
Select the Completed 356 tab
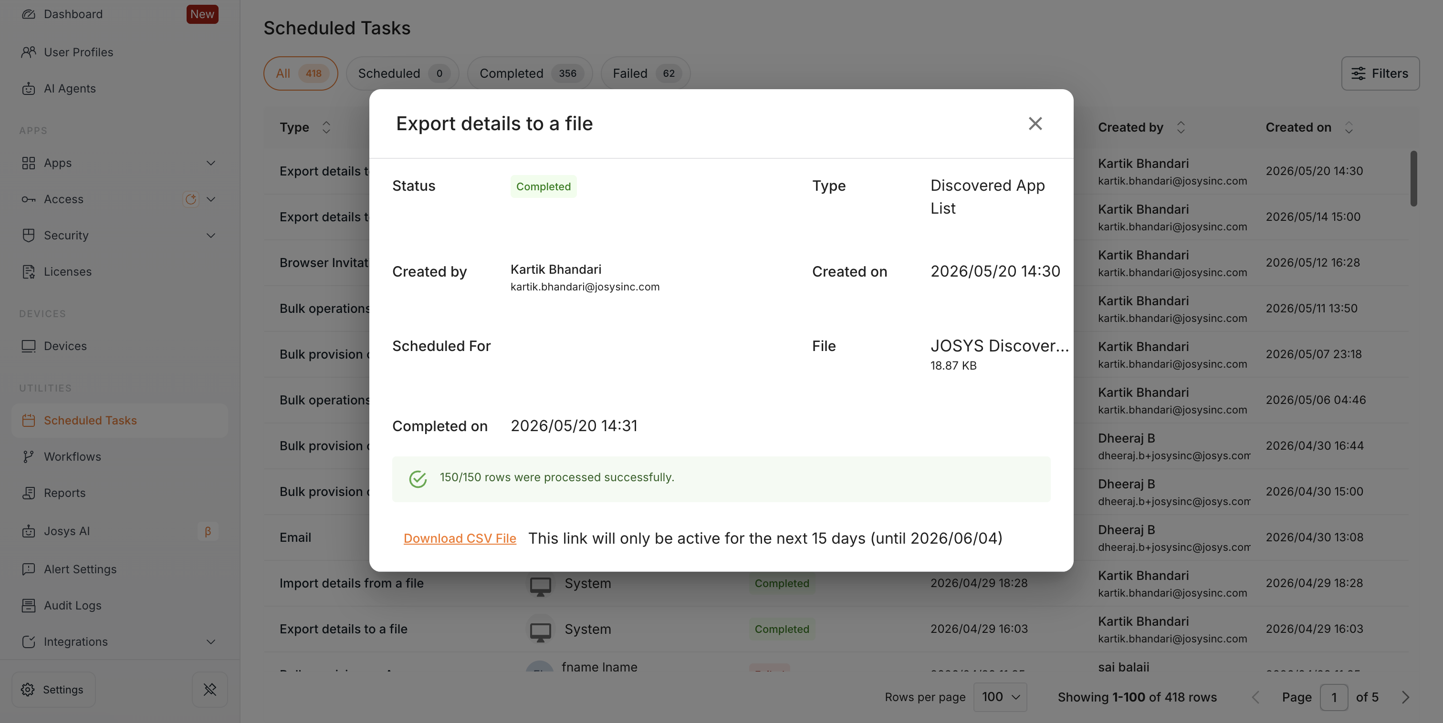(530, 73)
